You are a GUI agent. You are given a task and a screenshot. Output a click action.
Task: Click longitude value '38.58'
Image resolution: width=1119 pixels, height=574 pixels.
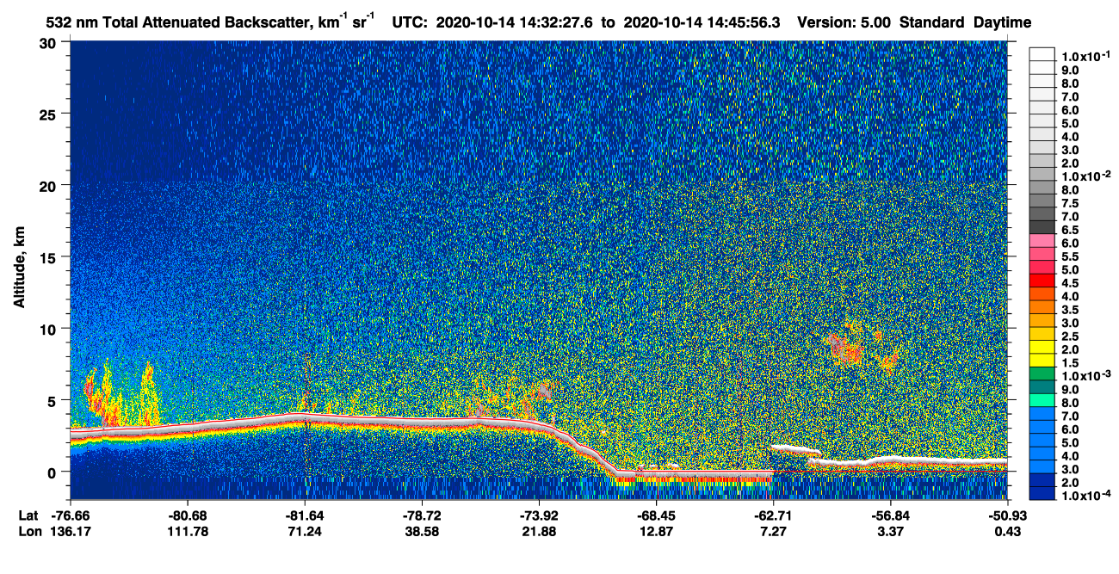point(422,531)
